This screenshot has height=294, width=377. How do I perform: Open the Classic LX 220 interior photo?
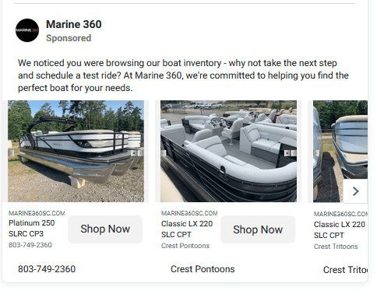click(228, 151)
